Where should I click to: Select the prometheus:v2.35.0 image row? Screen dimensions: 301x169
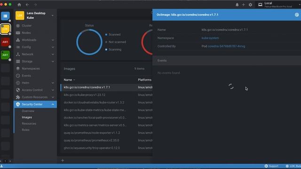pos(106,140)
